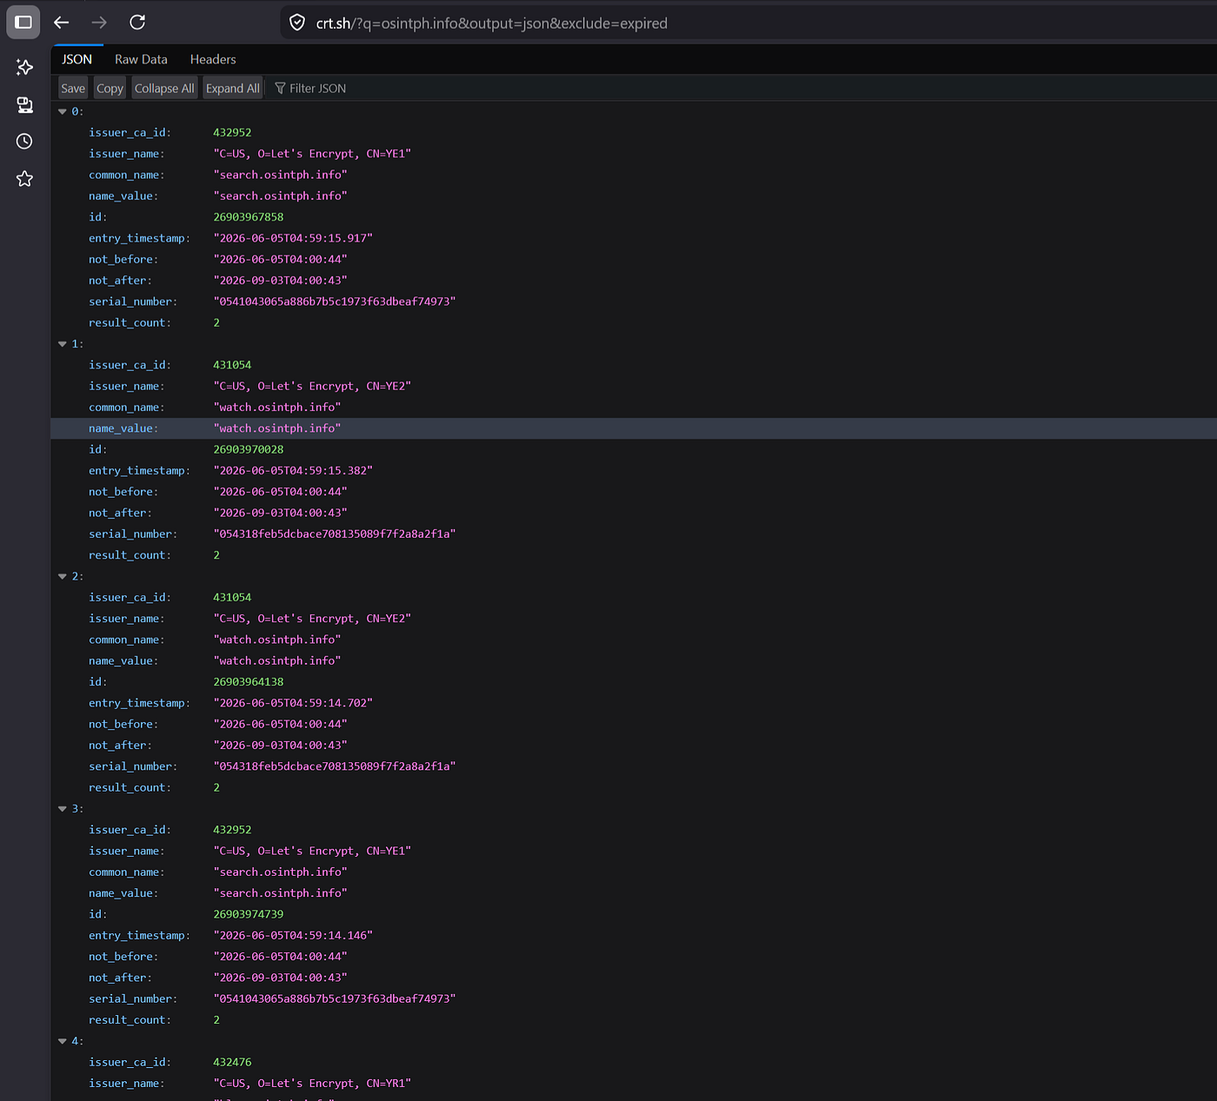Select the highlighted name_value "watch.osintph.info" row
The width and height of the screenshot is (1217, 1101).
(634, 428)
